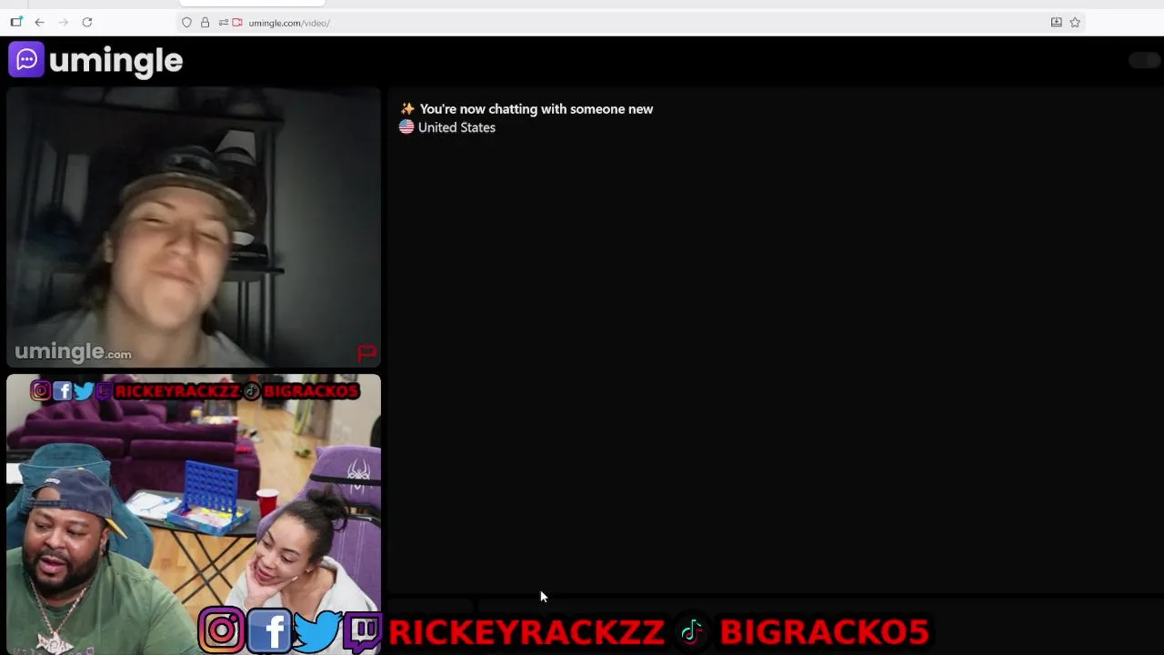Click the 'You're now chatting with someone new' text
This screenshot has height=655, width=1164.
(x=537, y=109)
